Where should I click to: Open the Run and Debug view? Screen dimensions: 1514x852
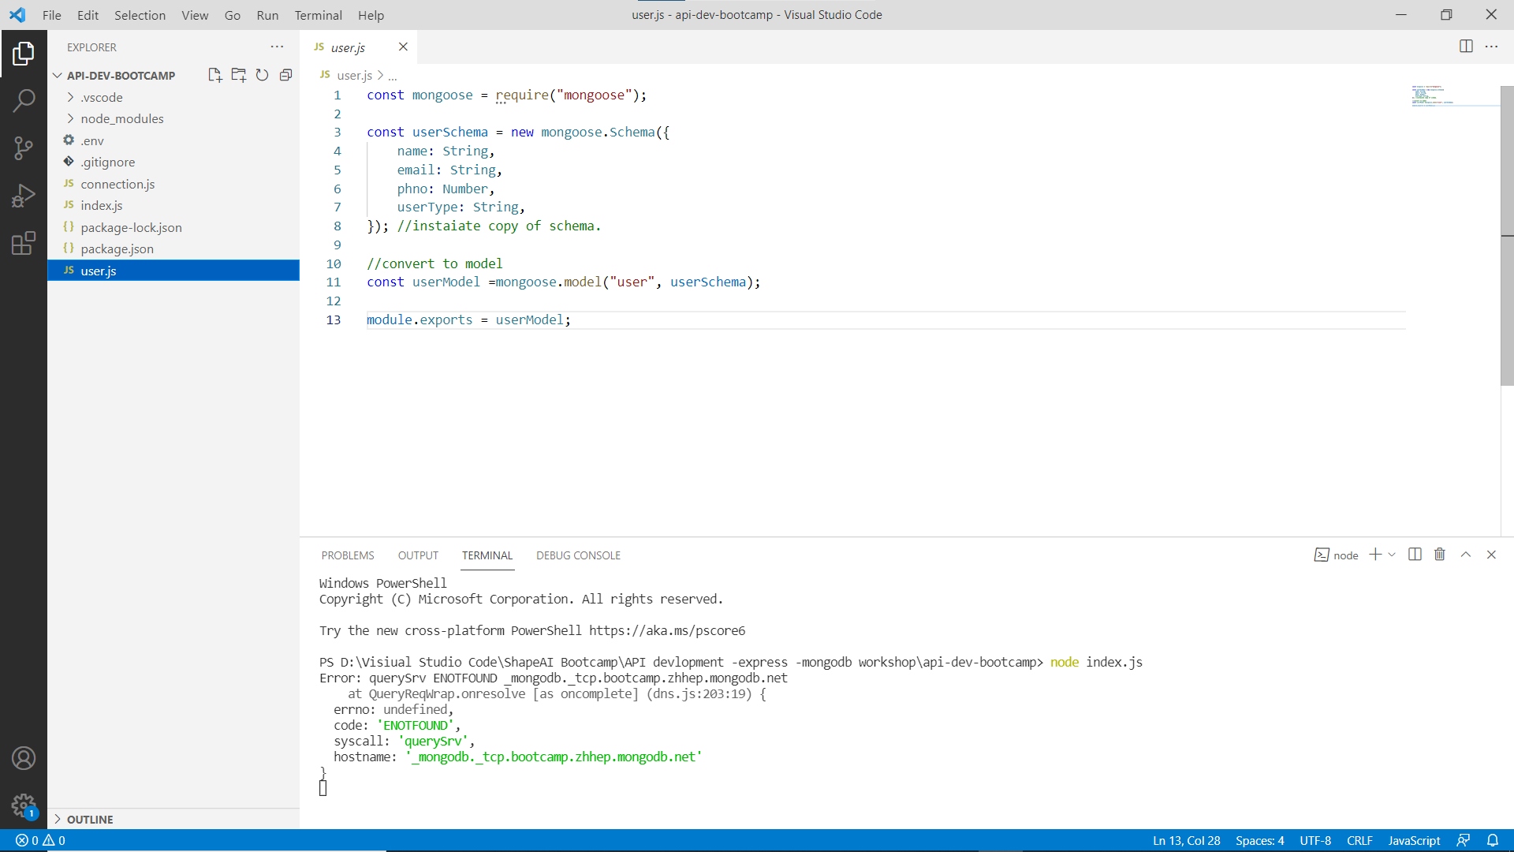click(x=24, y=195)
